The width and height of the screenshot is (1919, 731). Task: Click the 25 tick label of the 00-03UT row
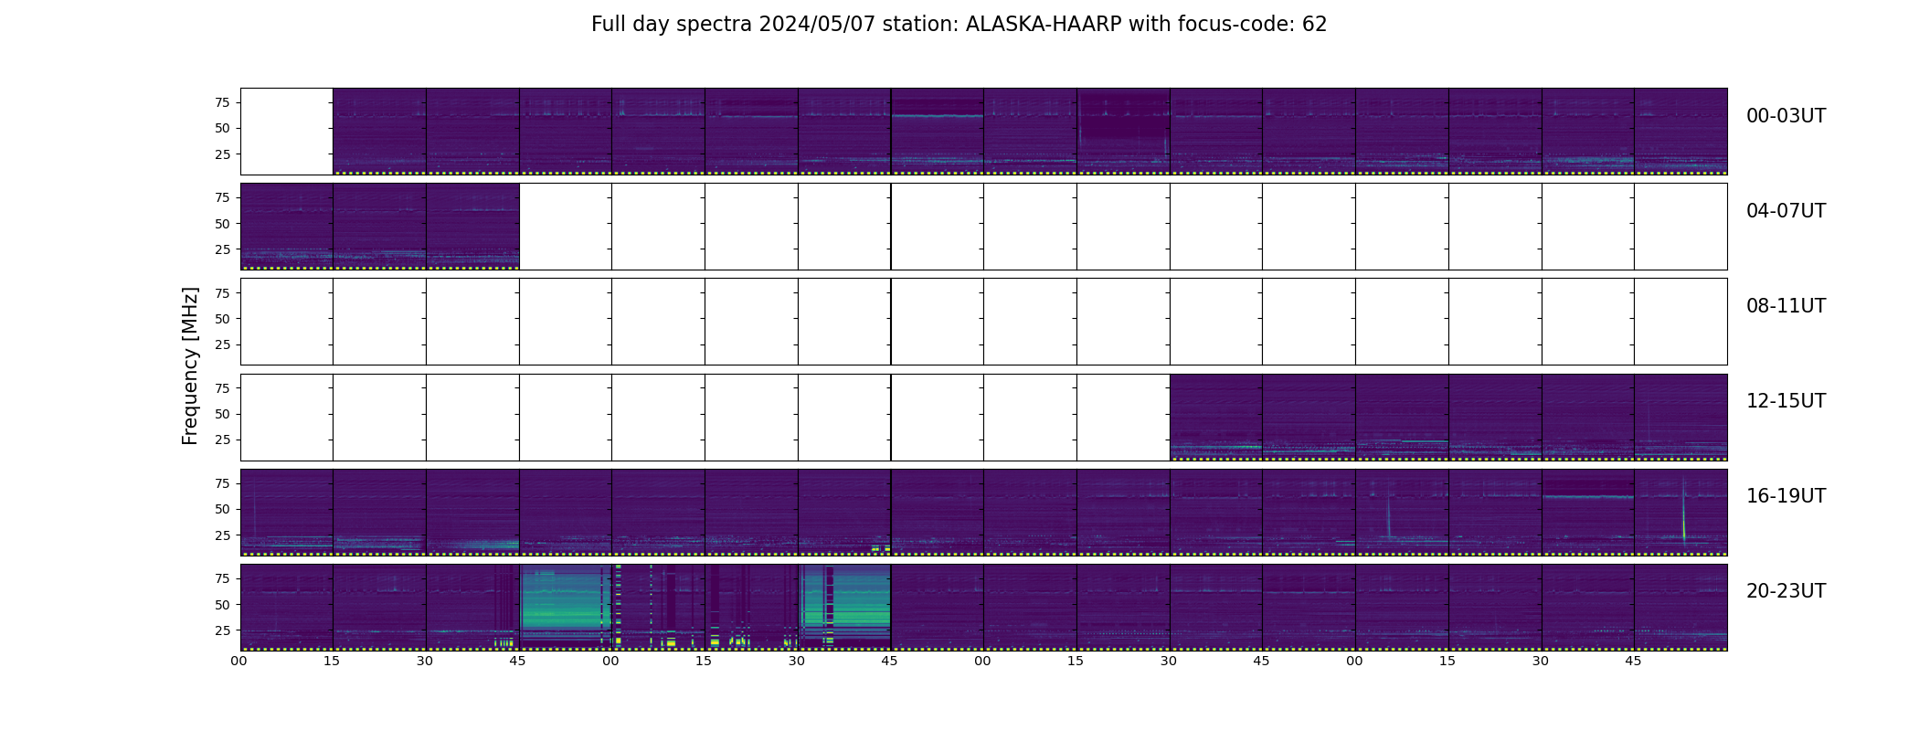(x=222, y=154)
